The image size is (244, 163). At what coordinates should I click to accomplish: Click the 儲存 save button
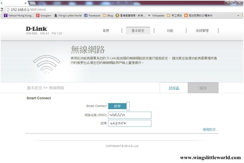(x=203, y=88)
